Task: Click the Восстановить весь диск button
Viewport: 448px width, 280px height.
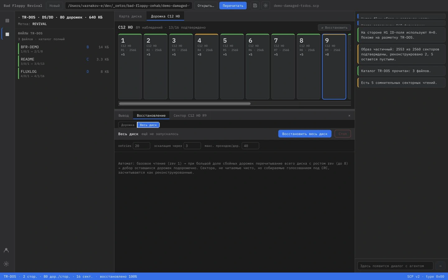Action: [x=305, y=134]
